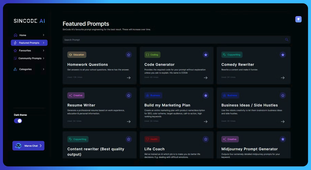Open Build my Marketing Plan arrow icon

click(206, 122)
